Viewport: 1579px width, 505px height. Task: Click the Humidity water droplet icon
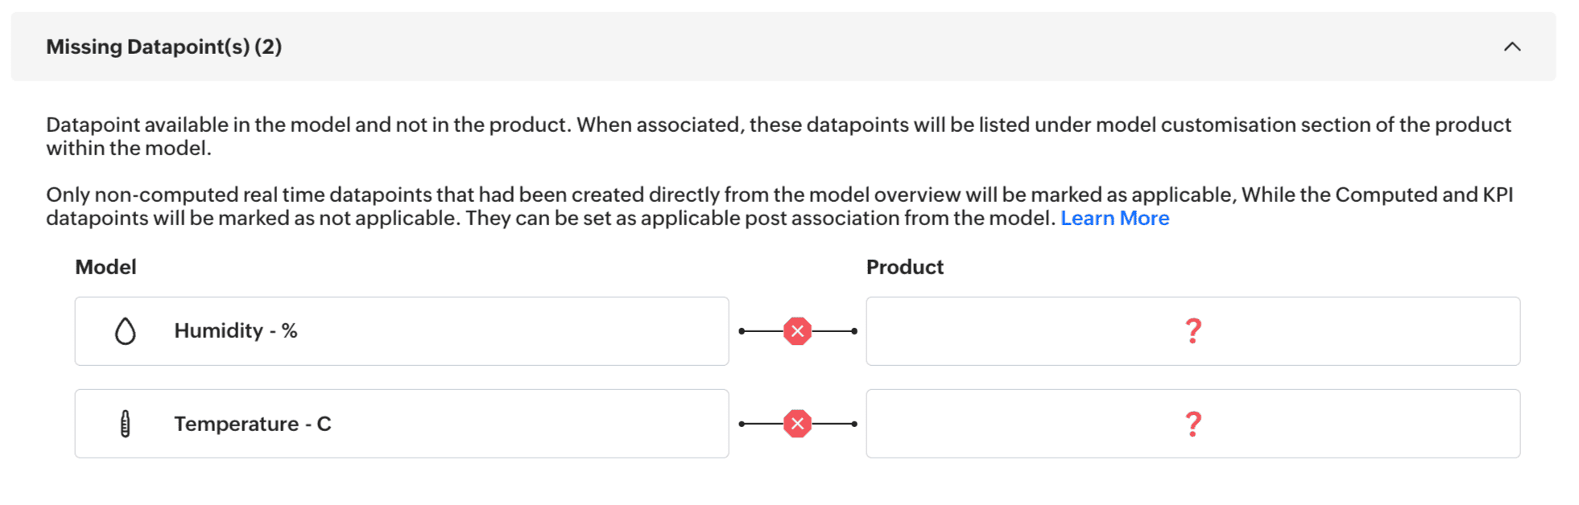click(125, 331)
